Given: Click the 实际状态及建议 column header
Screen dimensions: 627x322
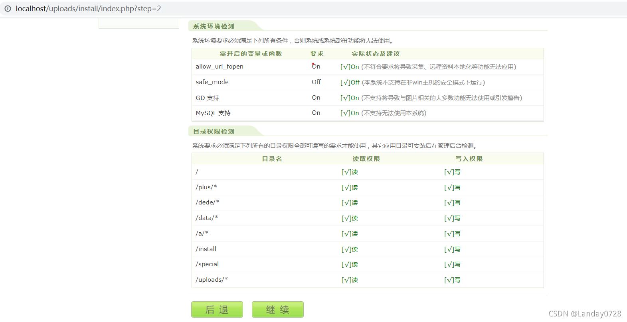Looking at the screenshot, I should [376, 54].
